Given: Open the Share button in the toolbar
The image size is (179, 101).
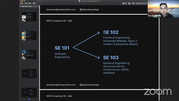Looking at the screenshot, I should click(x=34, y=3).
